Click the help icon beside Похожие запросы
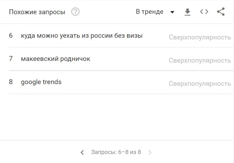Image resolution: width=234 pixels, height=163 pixels. [x=75, y=12]
